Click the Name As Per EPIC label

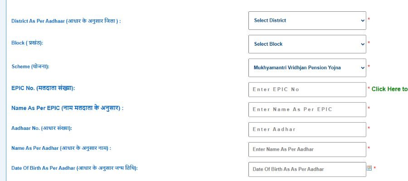coord(68,108)
